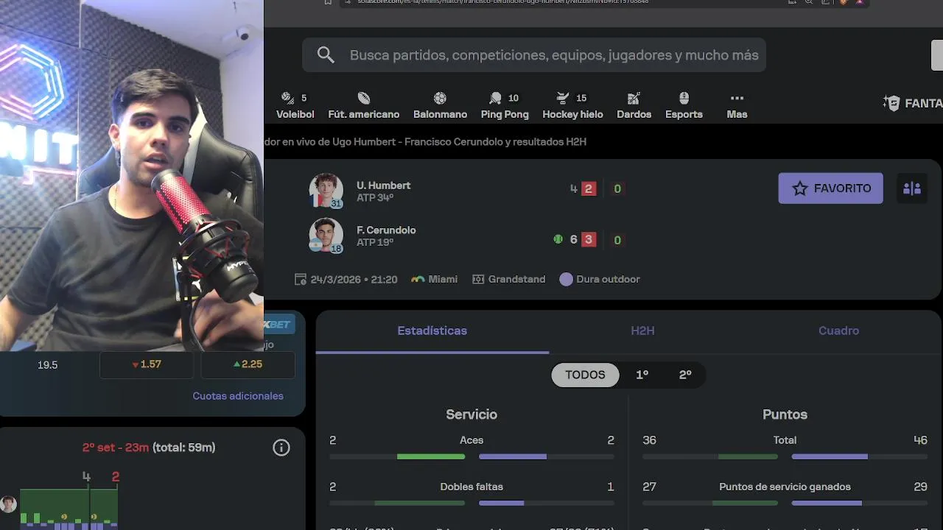Viewport: 943px width, 530px height.
Task: Click the search magnifier icon
Action: point(326,55)
